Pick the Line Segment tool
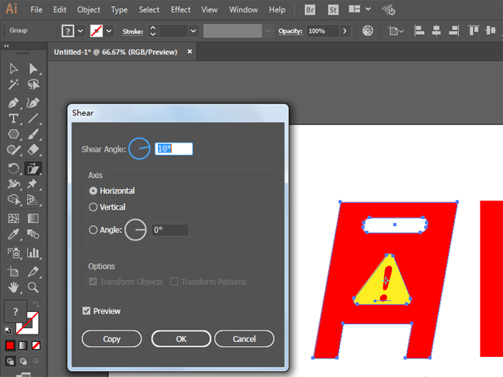 tap(33, 118)
